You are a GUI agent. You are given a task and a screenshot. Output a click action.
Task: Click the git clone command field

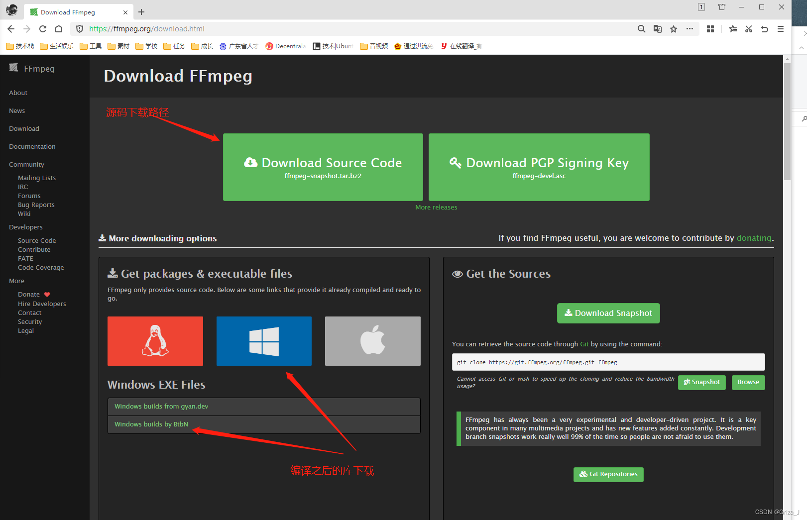[x=608, y=362]
